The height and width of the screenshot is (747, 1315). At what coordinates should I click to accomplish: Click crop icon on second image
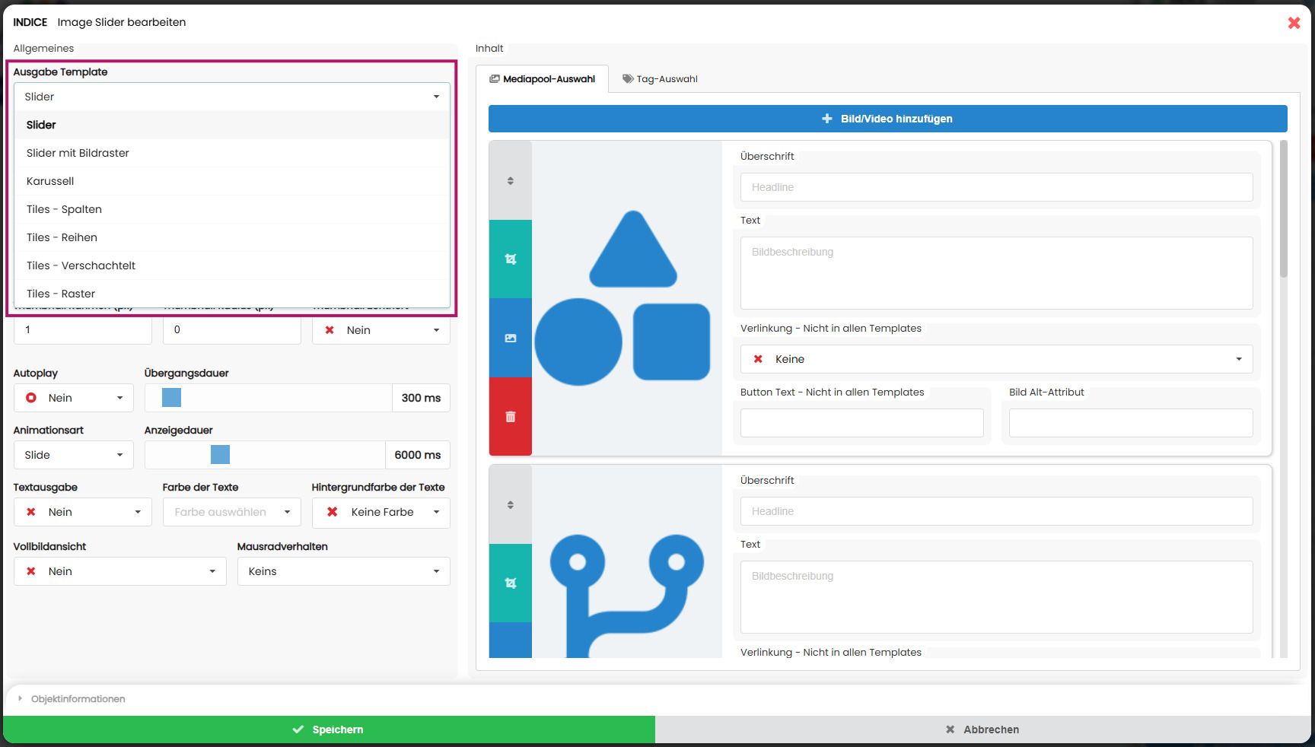[511, 583]
